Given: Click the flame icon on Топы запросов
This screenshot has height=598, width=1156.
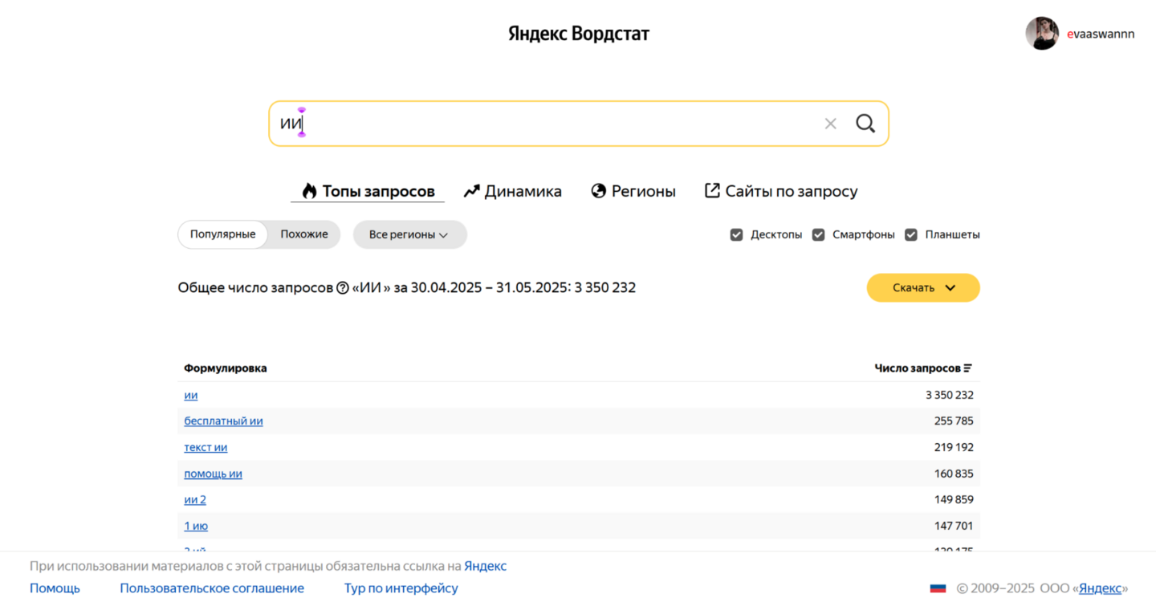Looking at the screenshot, I should tap(309, 191).
